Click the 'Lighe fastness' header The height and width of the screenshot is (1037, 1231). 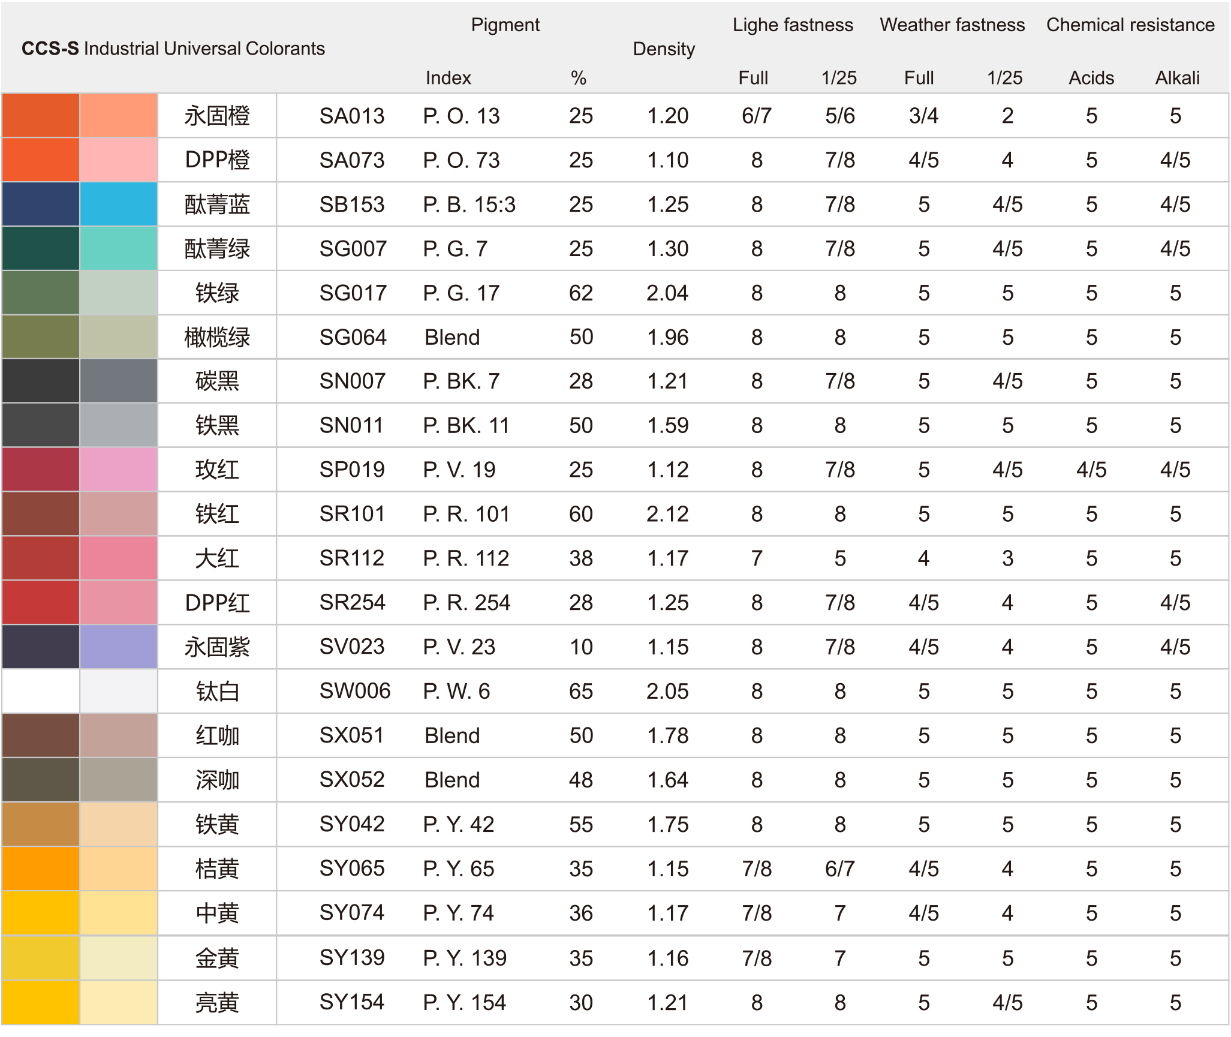(x=793, y=25)
